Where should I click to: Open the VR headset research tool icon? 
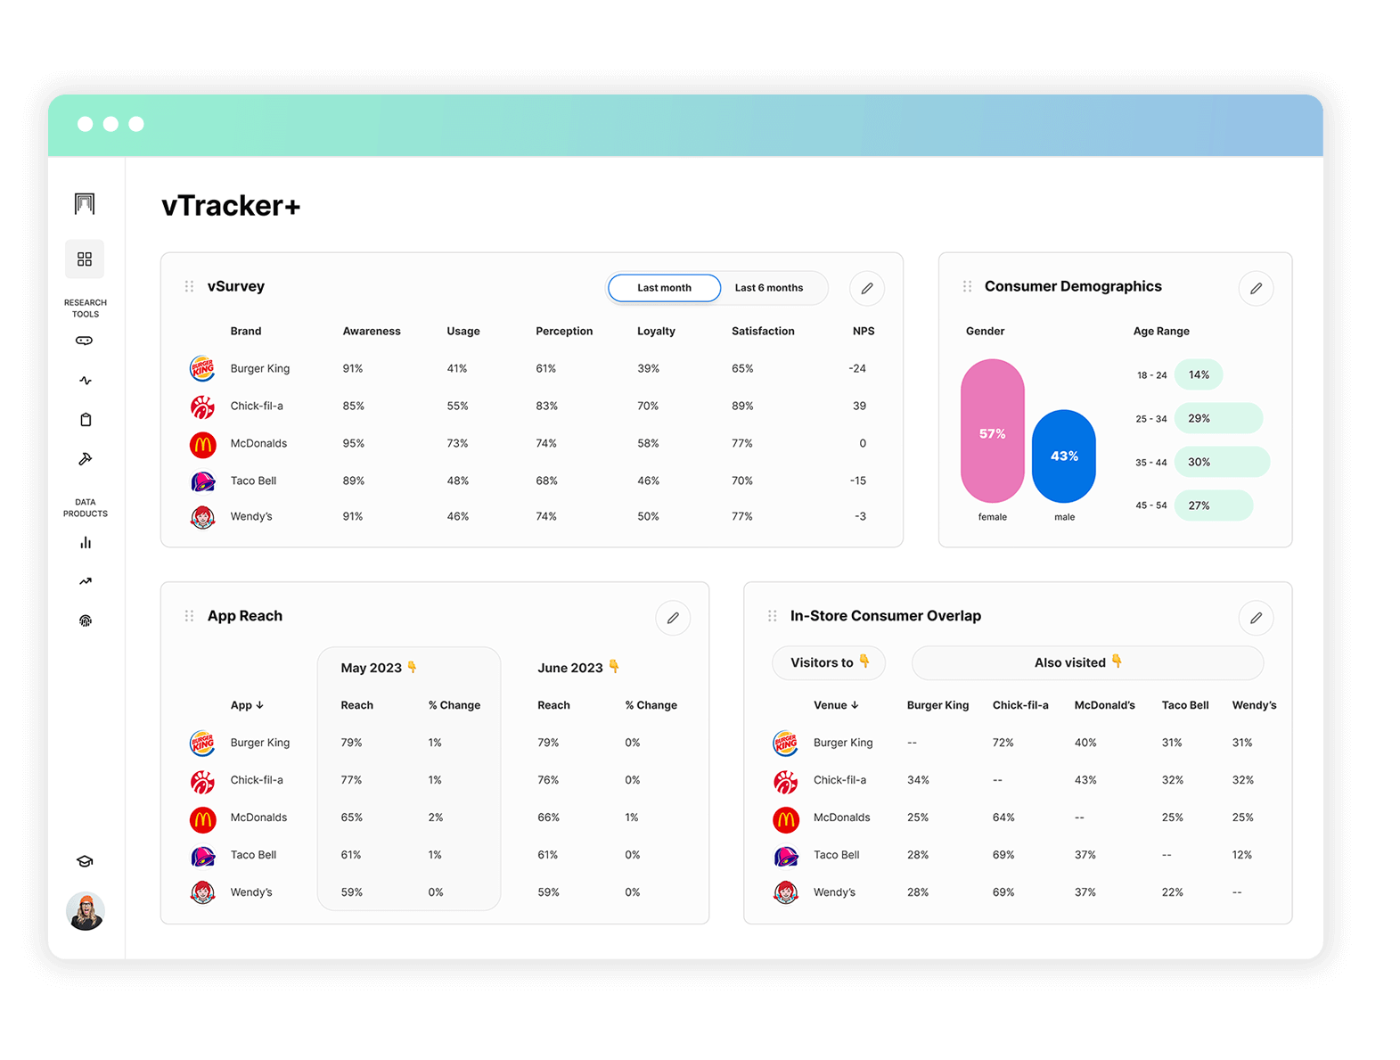click(x=85, y=341)
